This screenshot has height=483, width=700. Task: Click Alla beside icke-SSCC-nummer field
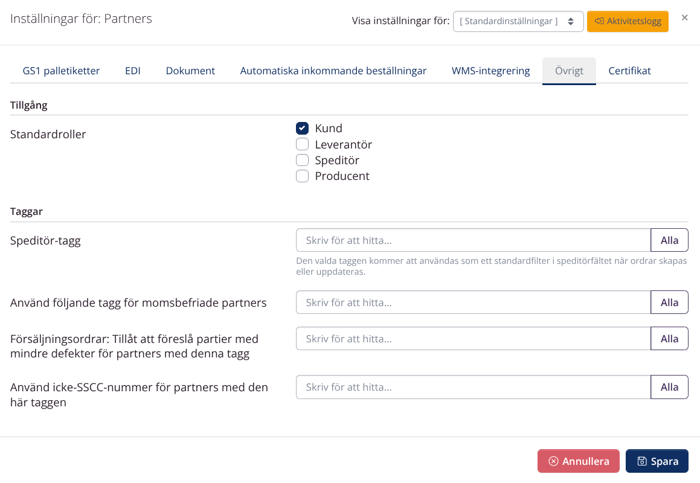(x=669, y=387)
